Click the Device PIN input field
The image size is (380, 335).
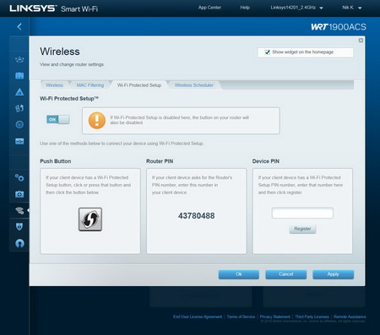pos(302,213)
